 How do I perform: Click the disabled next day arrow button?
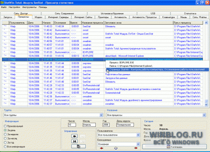coord(82,136)
